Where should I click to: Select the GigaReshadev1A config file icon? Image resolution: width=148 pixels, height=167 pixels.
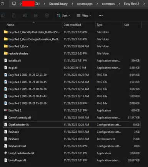click(x=6, y=125)
